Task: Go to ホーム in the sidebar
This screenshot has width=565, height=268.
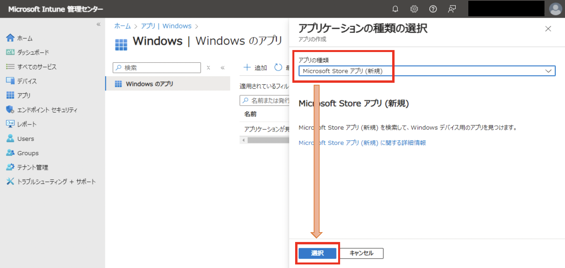Action: (x=19, y=38)
